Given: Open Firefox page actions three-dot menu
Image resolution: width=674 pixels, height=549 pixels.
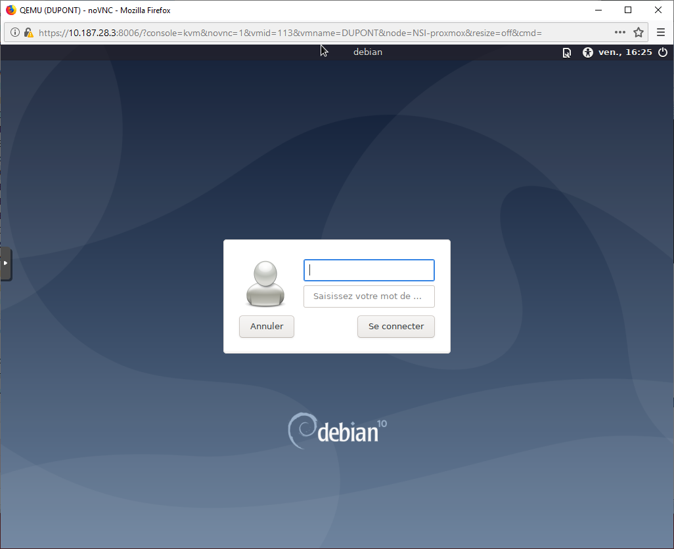Looking at the screenshot, I should pyautogui.click(x=620, y=32).
